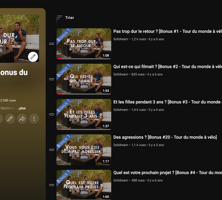Click the share arrow icon for the playlist
This screenshot has height=200, width=222.
(x=22, y=119)
